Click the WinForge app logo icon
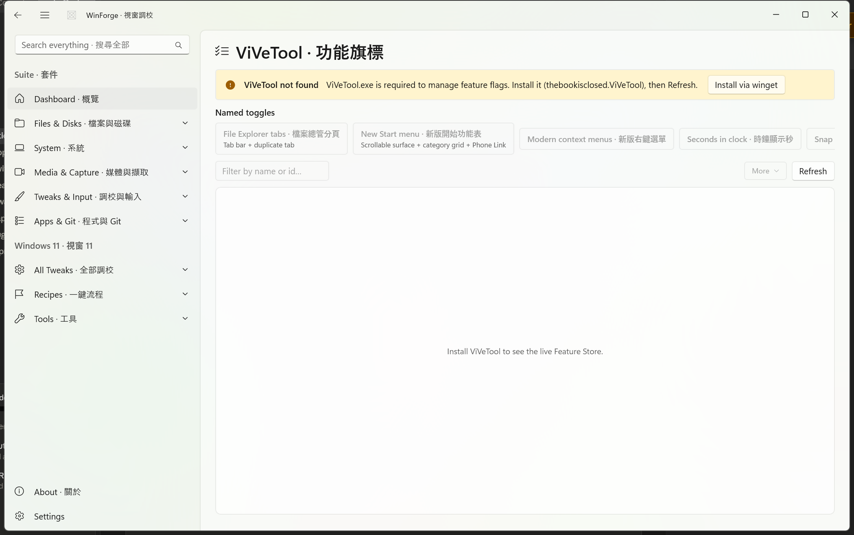The height and width of the screenshot is (535, 854). [x=72, y=15]
